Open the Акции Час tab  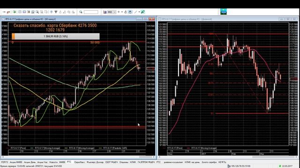point(42,162)
